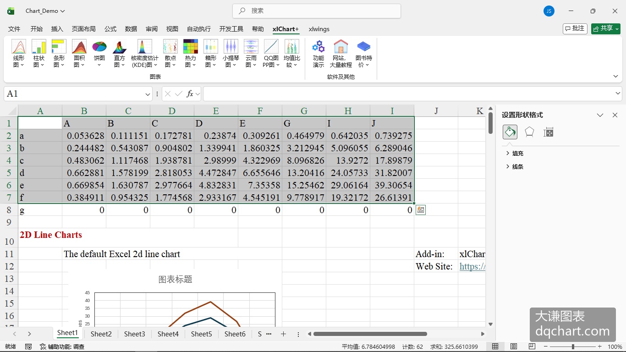Click the select-all corner triangle

point(11,111)
